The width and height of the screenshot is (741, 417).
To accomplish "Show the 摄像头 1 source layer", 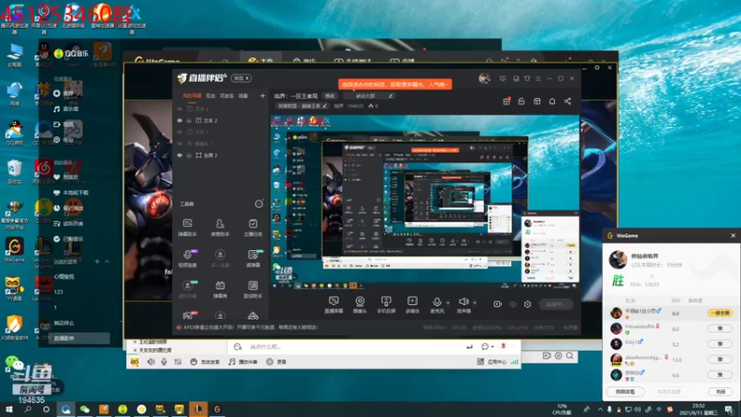I will point(180,144).
